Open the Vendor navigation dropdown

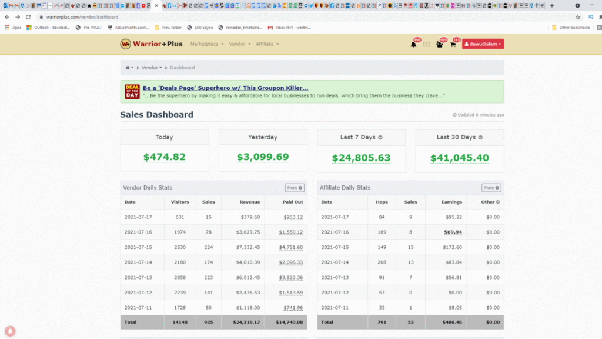(x=239, y=44)
